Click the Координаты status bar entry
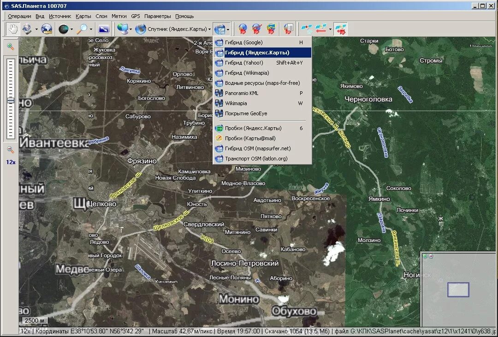 (x=89, y=331)
